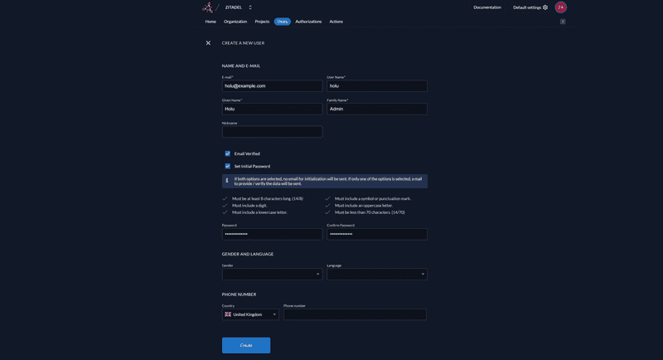Open the Actions tab

pyautogui.click(x=336, y=22)
